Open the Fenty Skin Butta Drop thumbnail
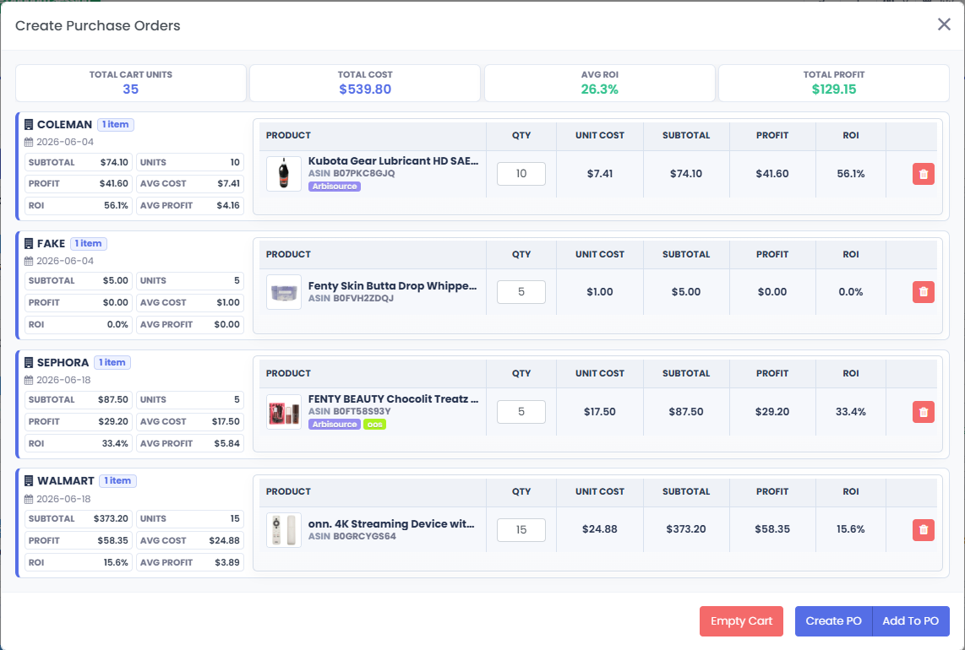 click(x=284, y=292)
